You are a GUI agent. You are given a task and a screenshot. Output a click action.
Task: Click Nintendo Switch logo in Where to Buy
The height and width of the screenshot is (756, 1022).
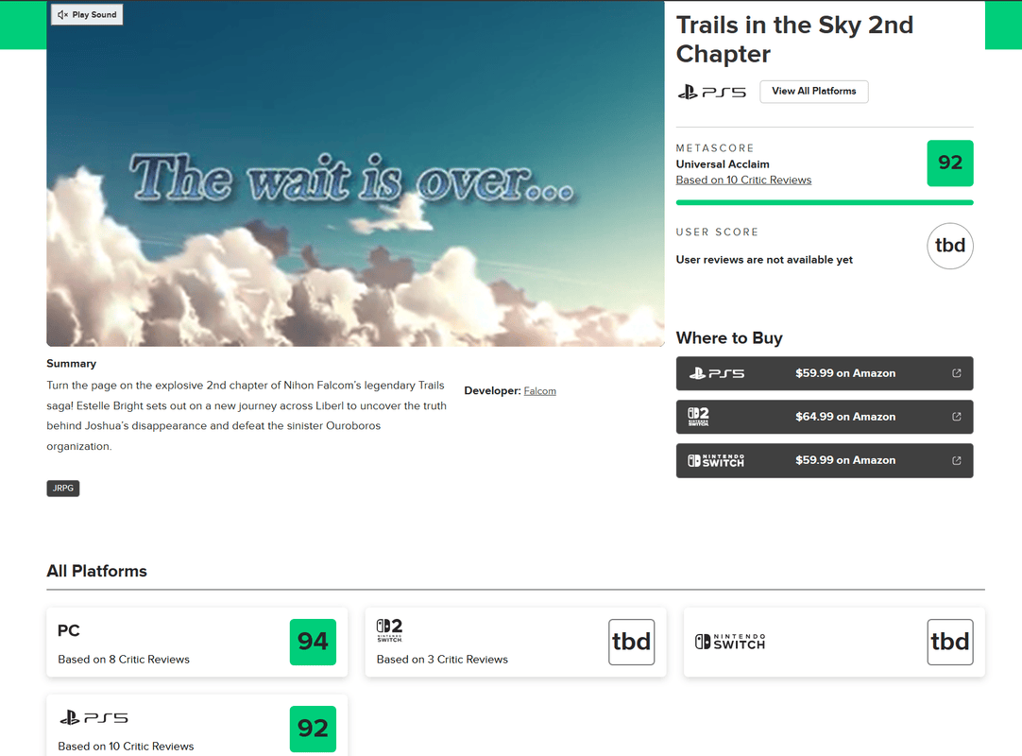[x=716, y=460]
